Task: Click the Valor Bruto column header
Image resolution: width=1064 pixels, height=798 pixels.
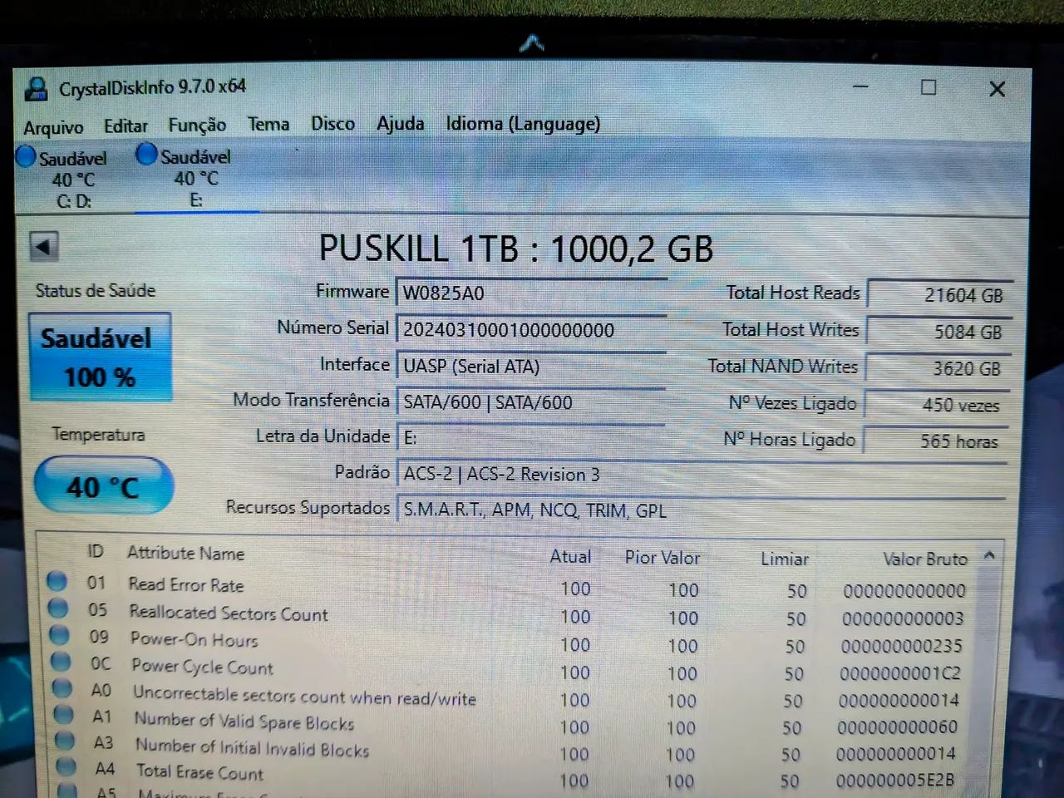Action: (925, 559)
